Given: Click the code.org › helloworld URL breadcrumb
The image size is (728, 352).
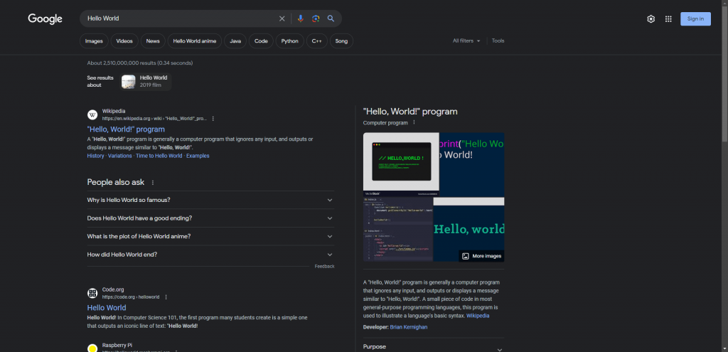Looking at the screenshot, I should 131,297.
